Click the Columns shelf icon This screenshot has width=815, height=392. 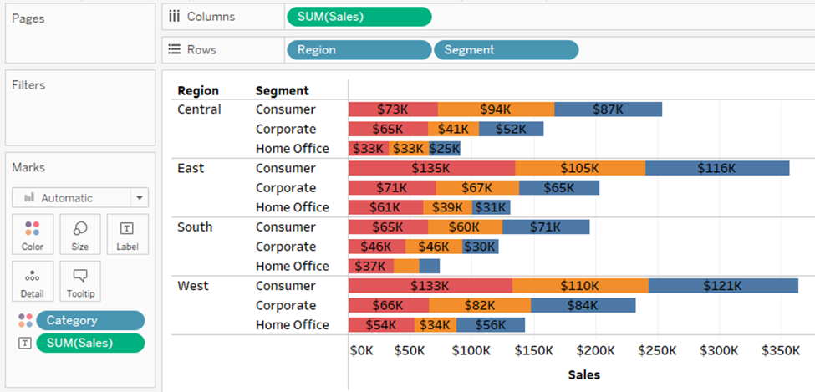(175, 17)
